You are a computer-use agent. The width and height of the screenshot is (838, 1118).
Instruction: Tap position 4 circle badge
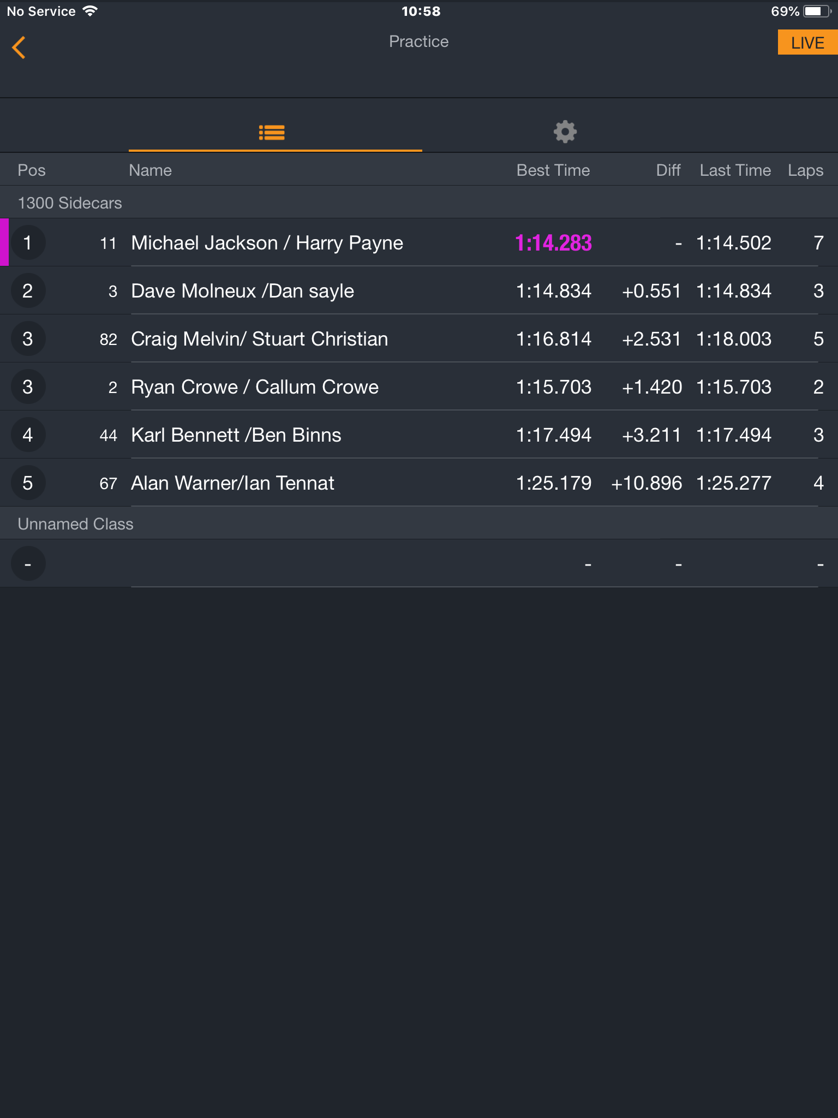point(28,435)
